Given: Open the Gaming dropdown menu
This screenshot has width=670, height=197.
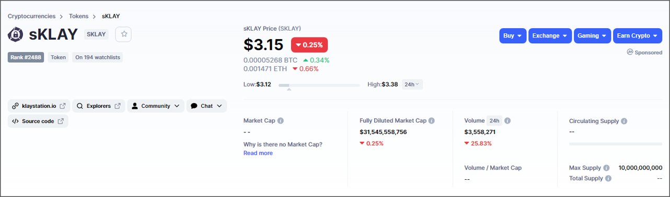Looking at the screenshot, I should (x=592, y=36).
